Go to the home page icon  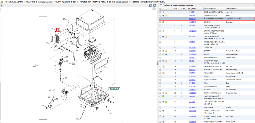[x=2, y=2]
